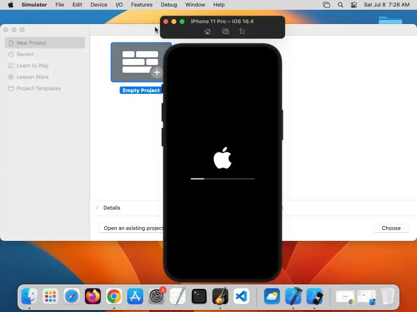Open TextEdit from the Dock
The width and height of the screenshot is (417, 312).
pos(178,296)
